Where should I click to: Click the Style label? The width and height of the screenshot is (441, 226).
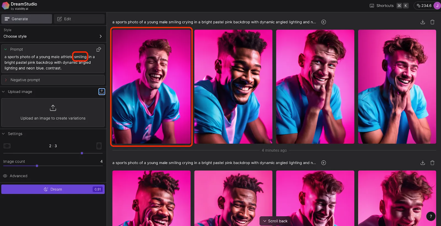[7, 30]
